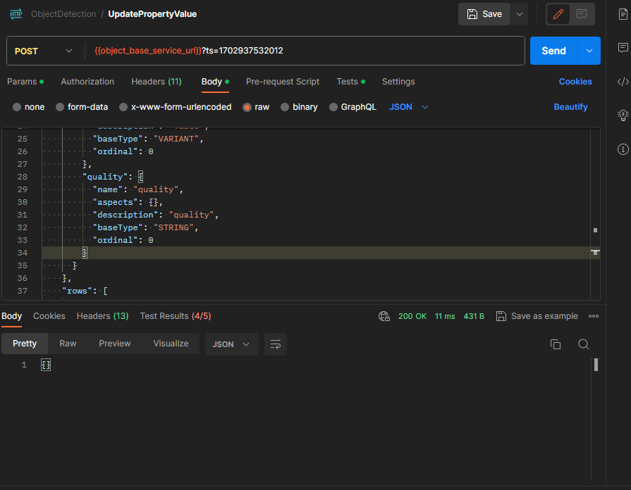Open the Test Results (4/5) tab
The width and height of the screenshot is (631, 490).
pos(175,315)
